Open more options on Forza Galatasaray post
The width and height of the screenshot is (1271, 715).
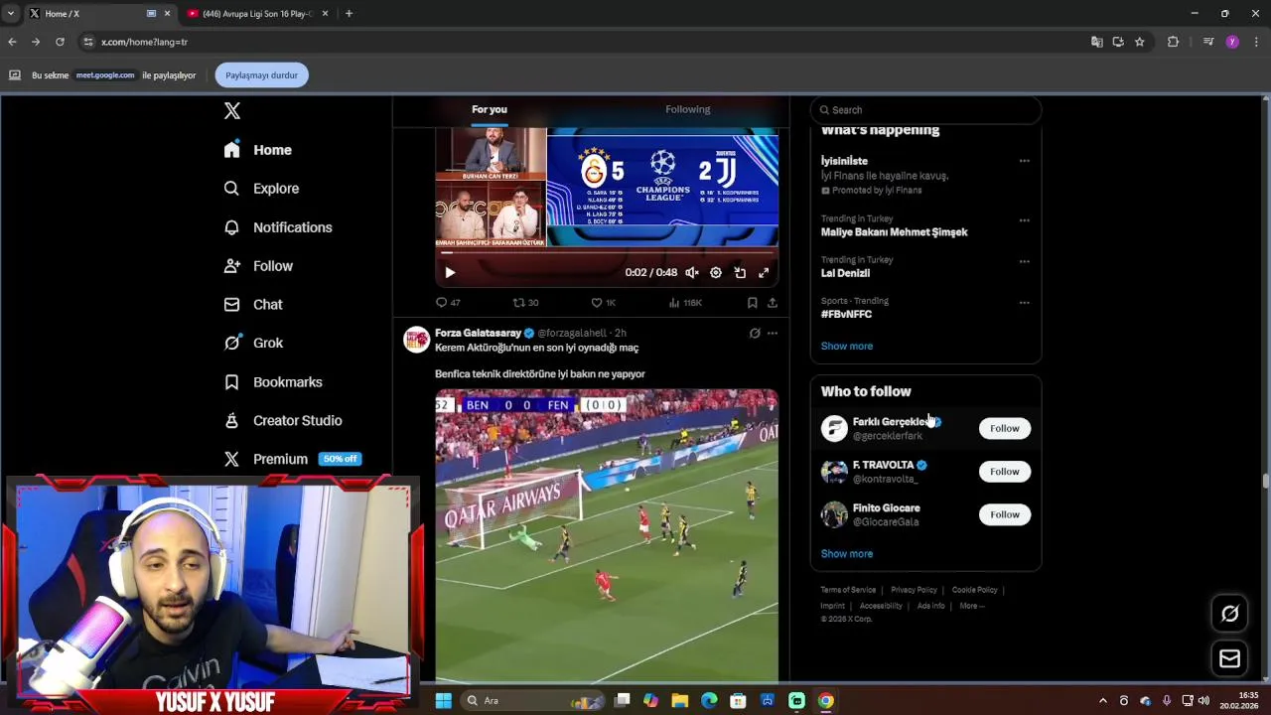click(x=773, y=334)
